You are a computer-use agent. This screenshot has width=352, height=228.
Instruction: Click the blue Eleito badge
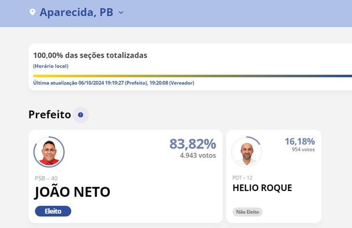tap(53, 211)
